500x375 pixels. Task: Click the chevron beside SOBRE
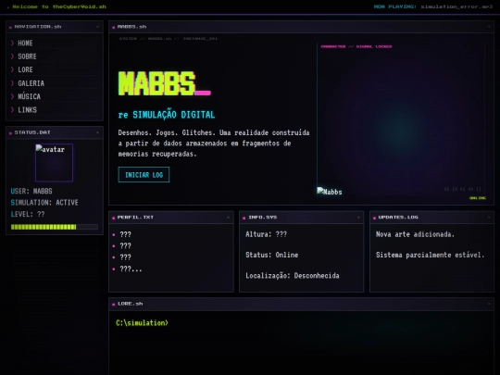(x=12, y=56)
